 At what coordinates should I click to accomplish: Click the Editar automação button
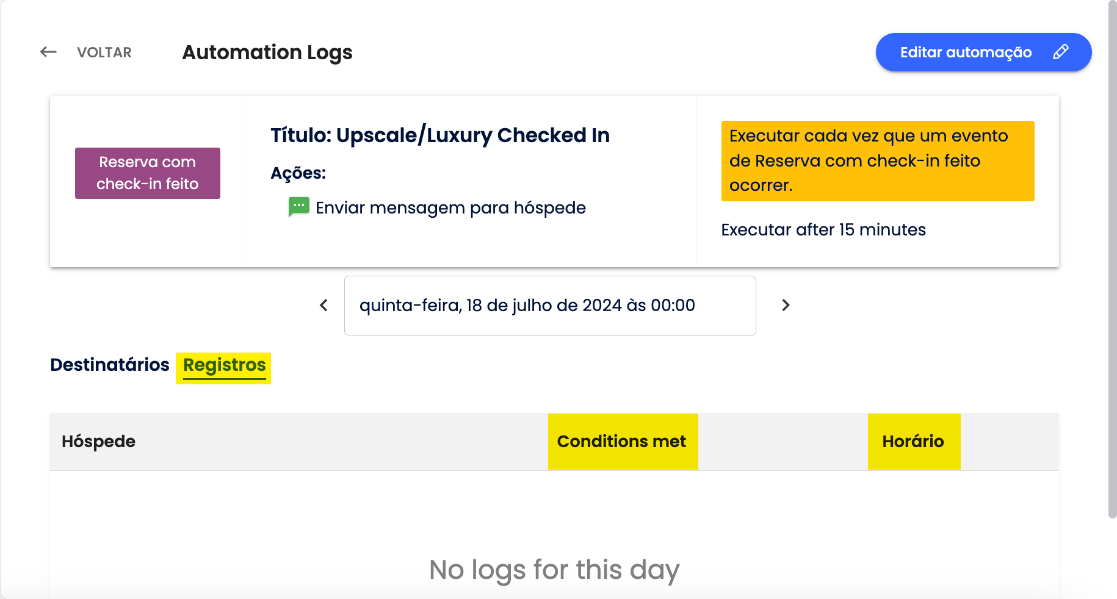coord(966,52)
